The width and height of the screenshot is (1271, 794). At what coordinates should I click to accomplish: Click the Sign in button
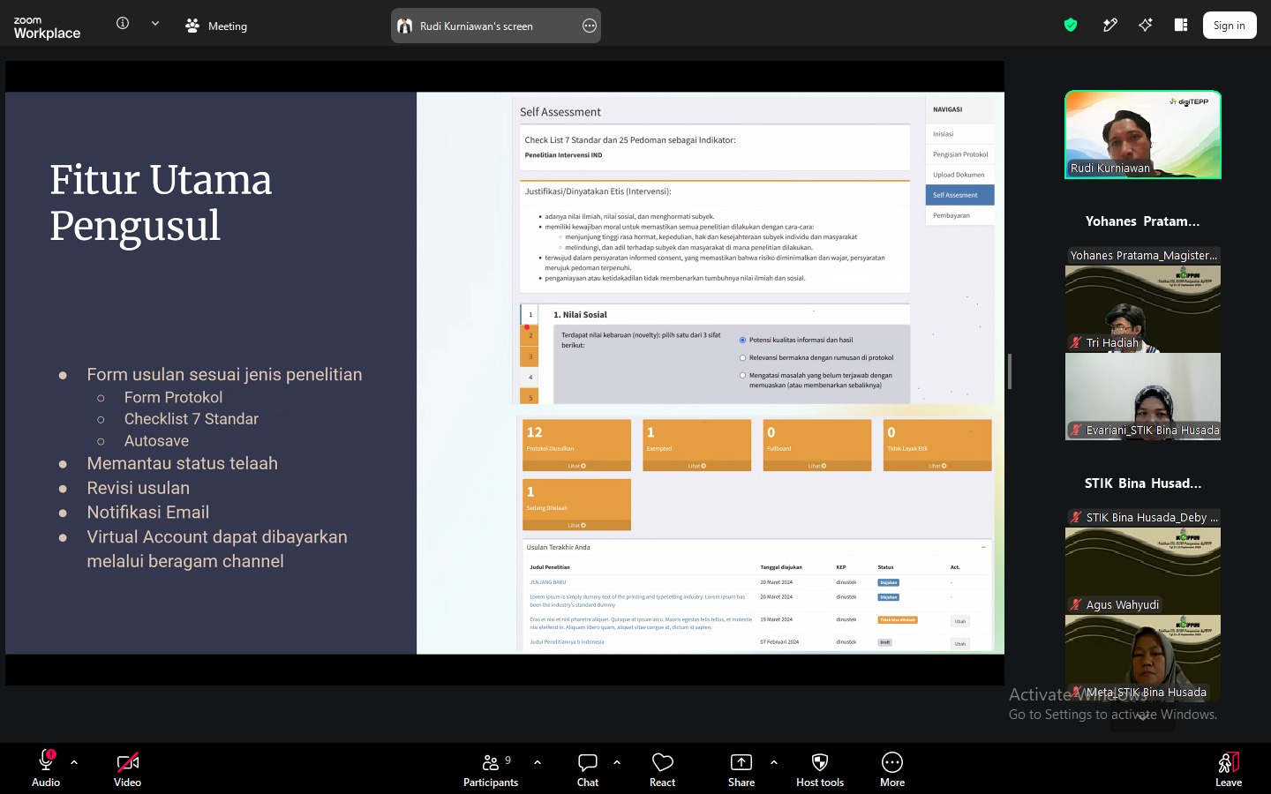[x=1229, y=26]
